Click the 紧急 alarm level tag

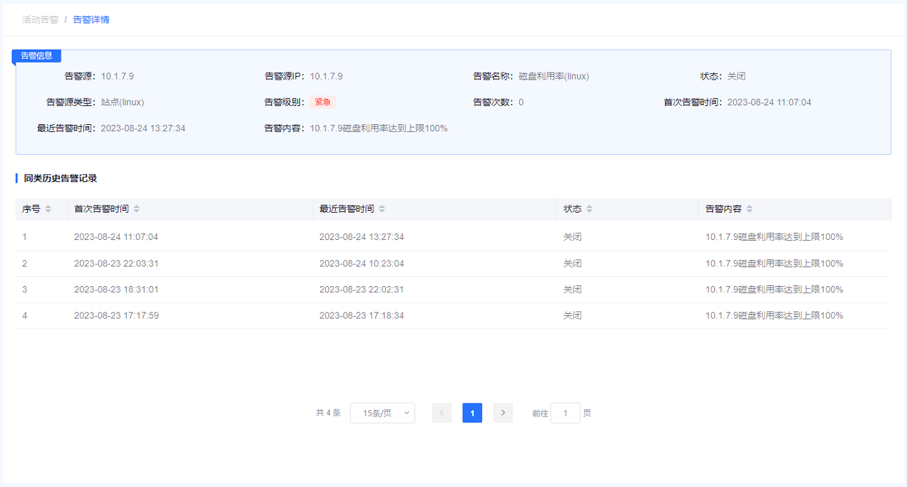click(x=322, y=102)
